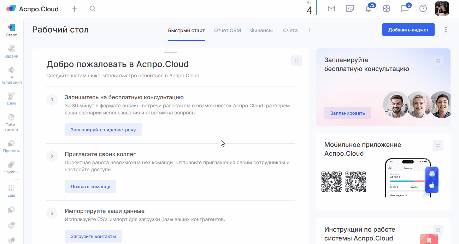Click step number 1 circle
This screenshot has height=244, width=459.
pos(52,100)
